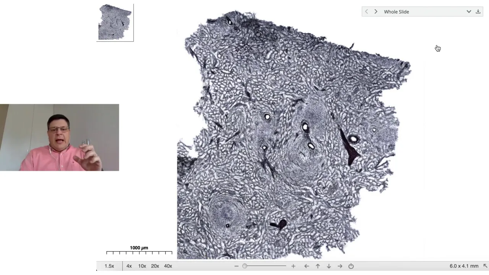This screenshot has width=489, height=275.
Task: Click the presenter webcam video
Action: [x=60, y=137]
